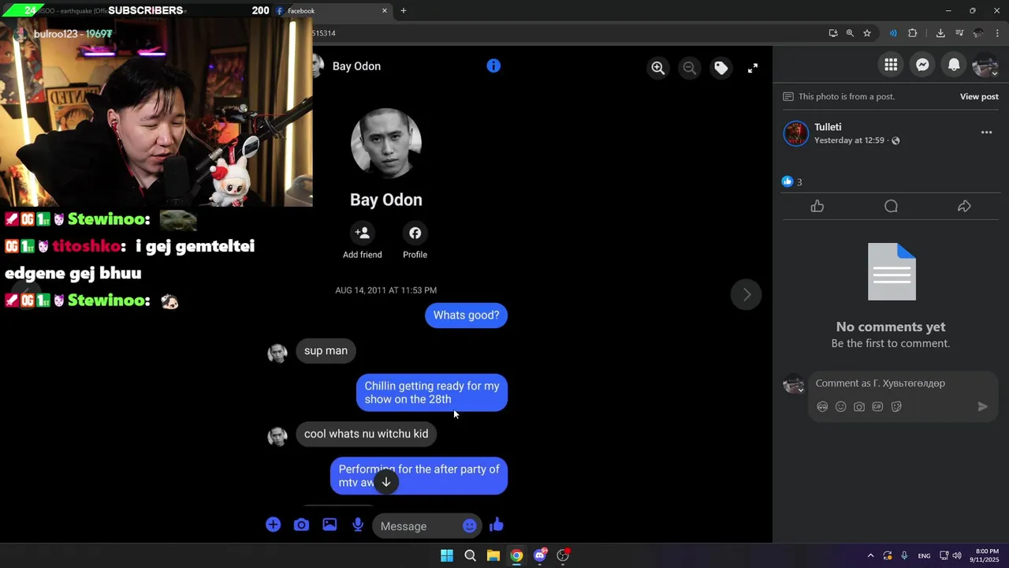Click the Add friend button in the photo
Screen dimensions: 1009x568
pos(362,241)
